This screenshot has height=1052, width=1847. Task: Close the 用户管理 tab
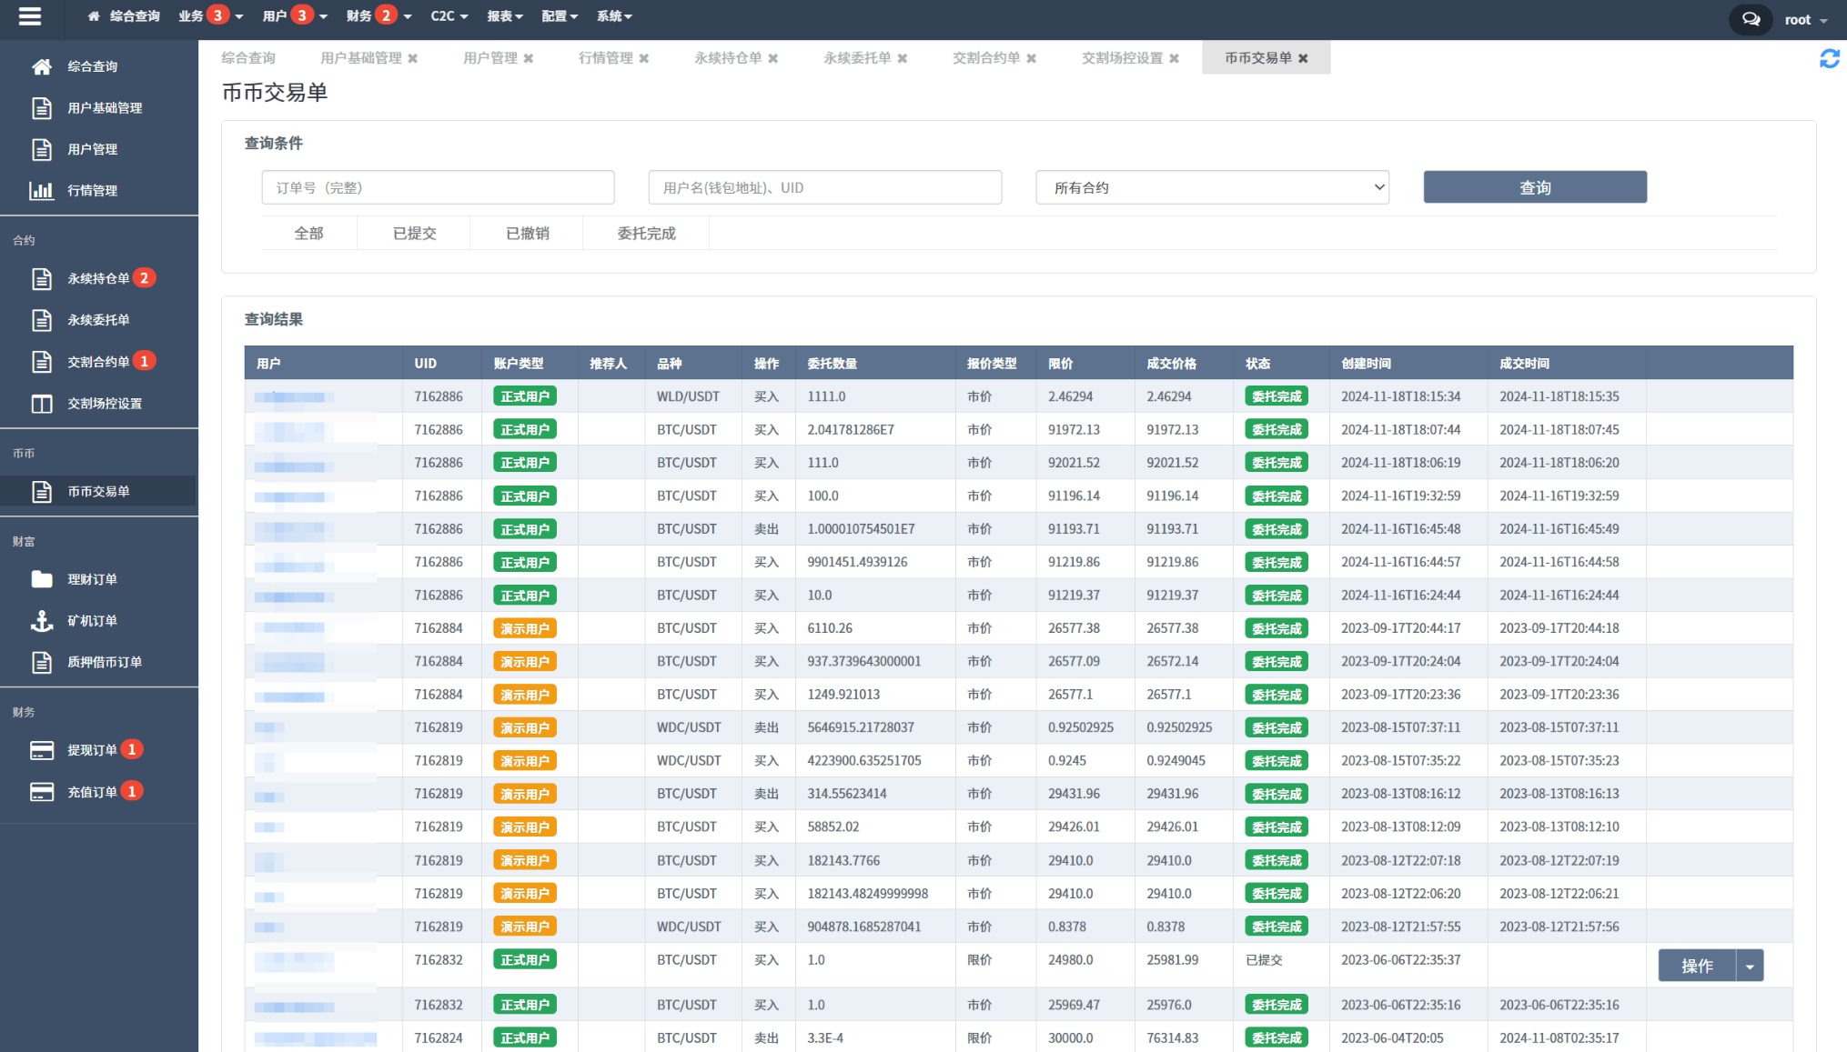click(x=529, y=58)
